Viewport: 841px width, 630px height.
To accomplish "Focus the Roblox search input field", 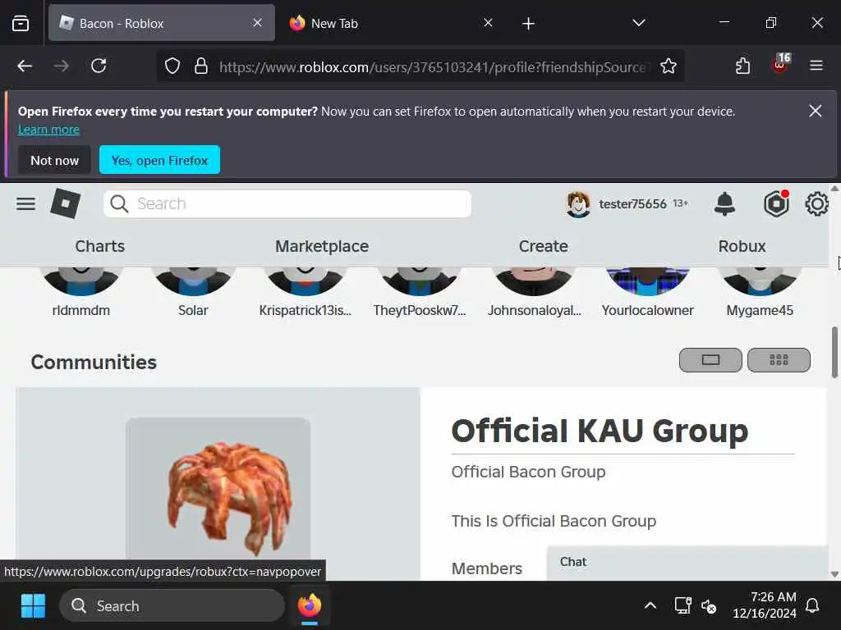I will pyautogui.click(x=287, y=203).
